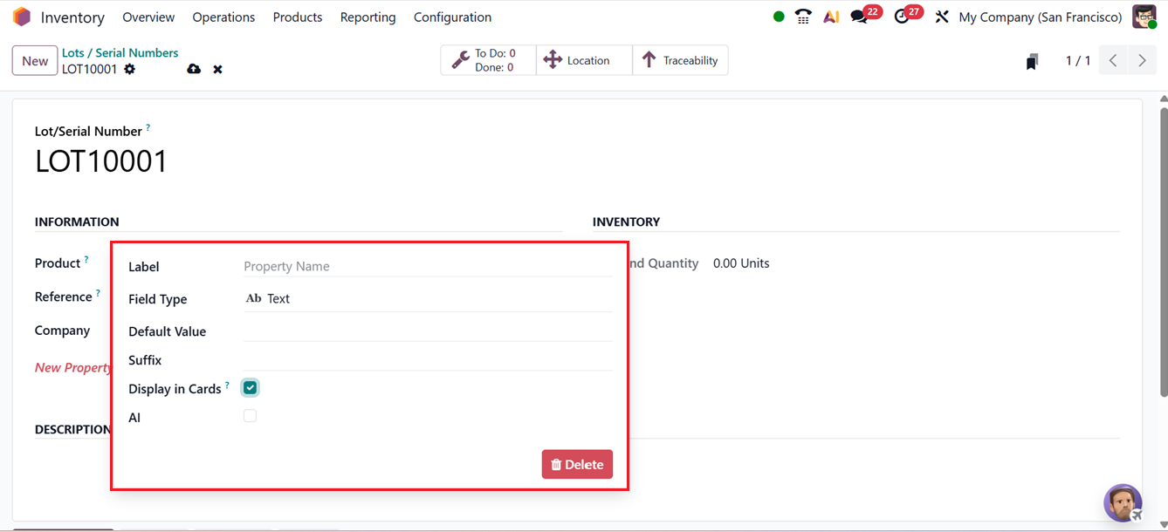The image size is (1168, 532).
Task: Discard changes with the X icon
Action: tap(217, 68)
